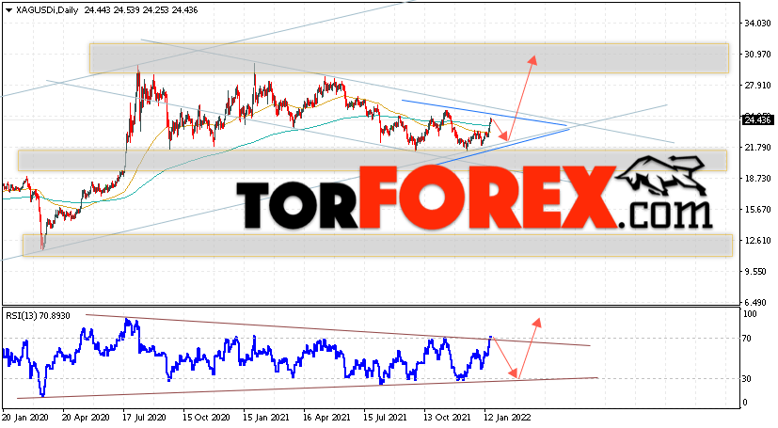Click the 27.910 price axis value
This screenshot has width=778, height=428.
coord(757,86)
